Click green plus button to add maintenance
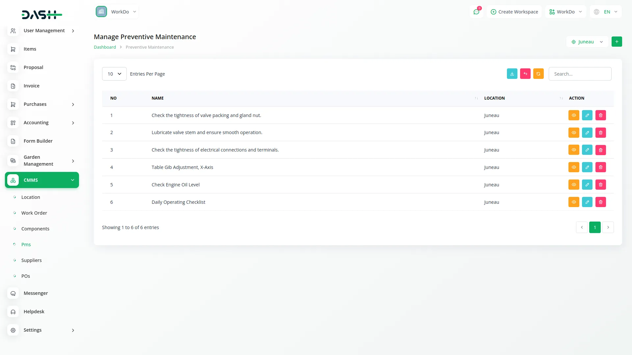The width and height of the screenshot is (632, 355). (617, 42)
